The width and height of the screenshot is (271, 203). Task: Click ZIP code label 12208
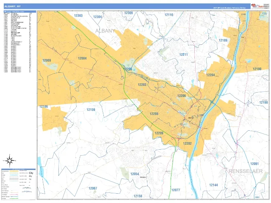point(154,114)
